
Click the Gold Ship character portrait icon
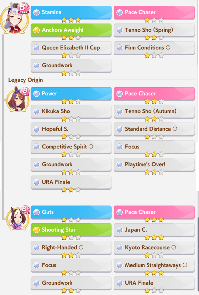click(15, 18)
